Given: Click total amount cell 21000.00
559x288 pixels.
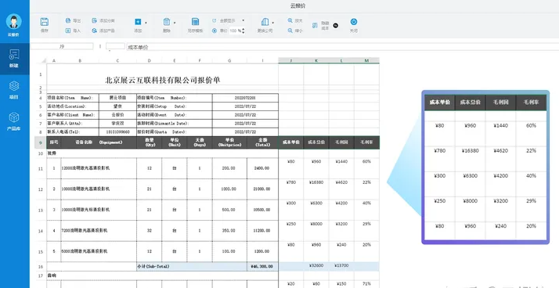Looking at the screenshot, I should pos(262,189).
